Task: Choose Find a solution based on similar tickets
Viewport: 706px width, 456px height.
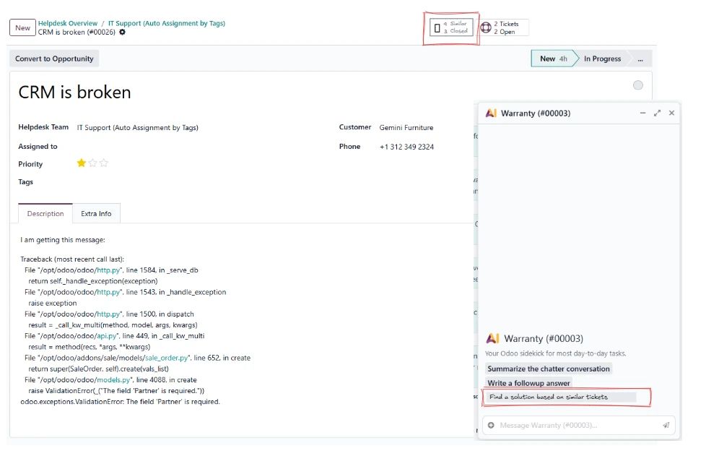Action: [550, 397]
